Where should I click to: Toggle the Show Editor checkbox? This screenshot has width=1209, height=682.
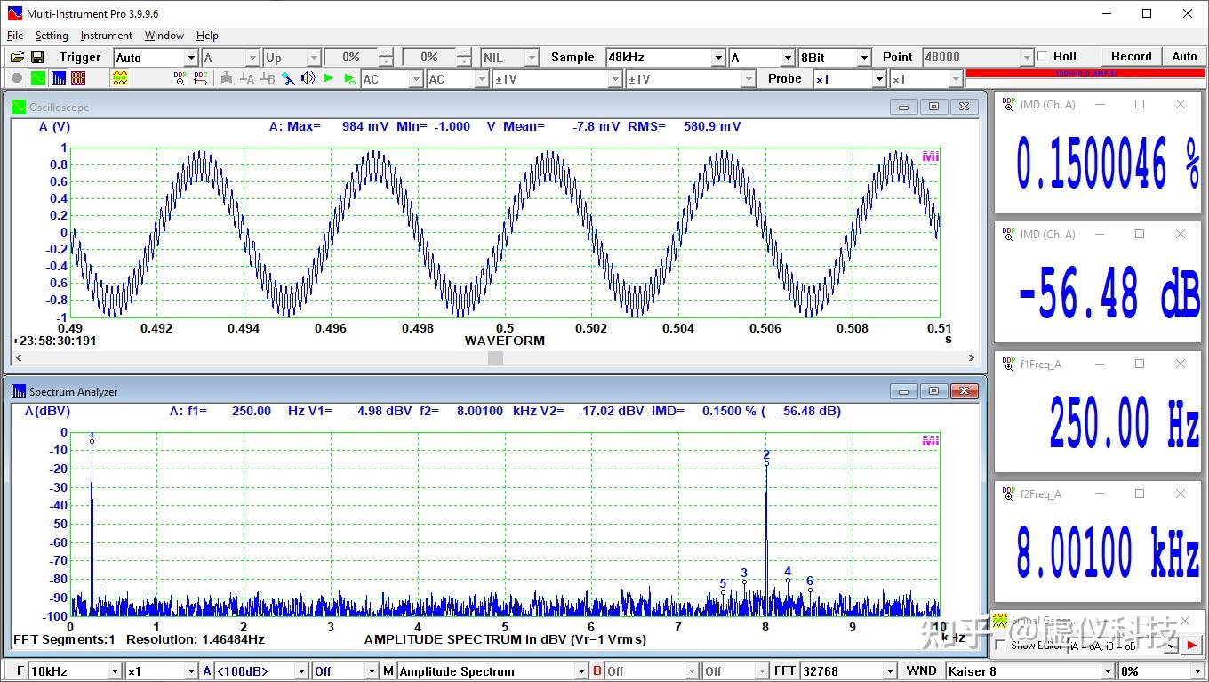(1000, 645)
